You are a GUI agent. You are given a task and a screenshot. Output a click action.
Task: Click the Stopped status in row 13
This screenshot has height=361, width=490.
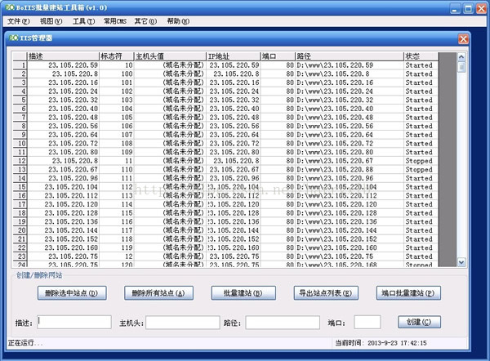(421, 169)
